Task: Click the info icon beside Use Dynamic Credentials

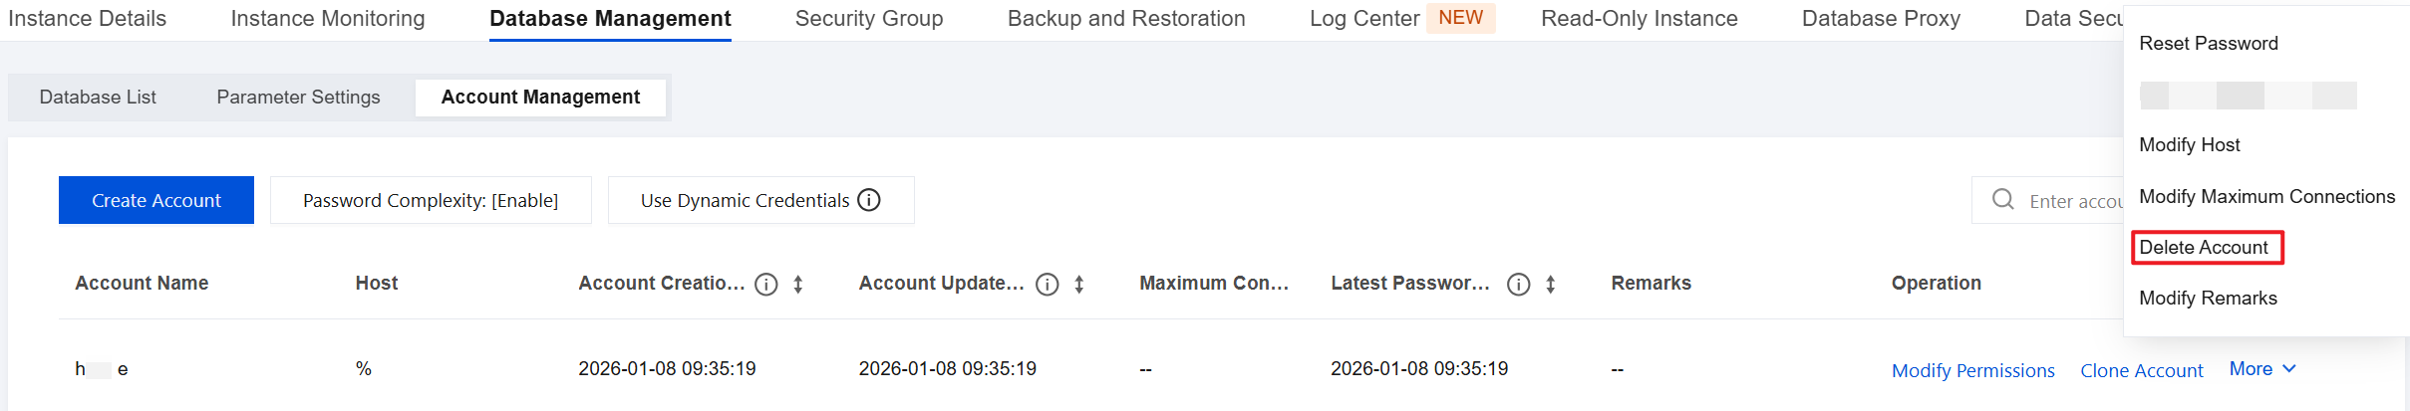Action: tap(869, 200)
